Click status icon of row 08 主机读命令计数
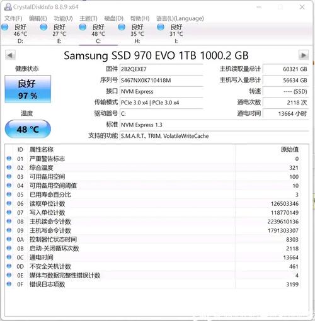This screenshot has height=321, width=315. coord(9,221)
